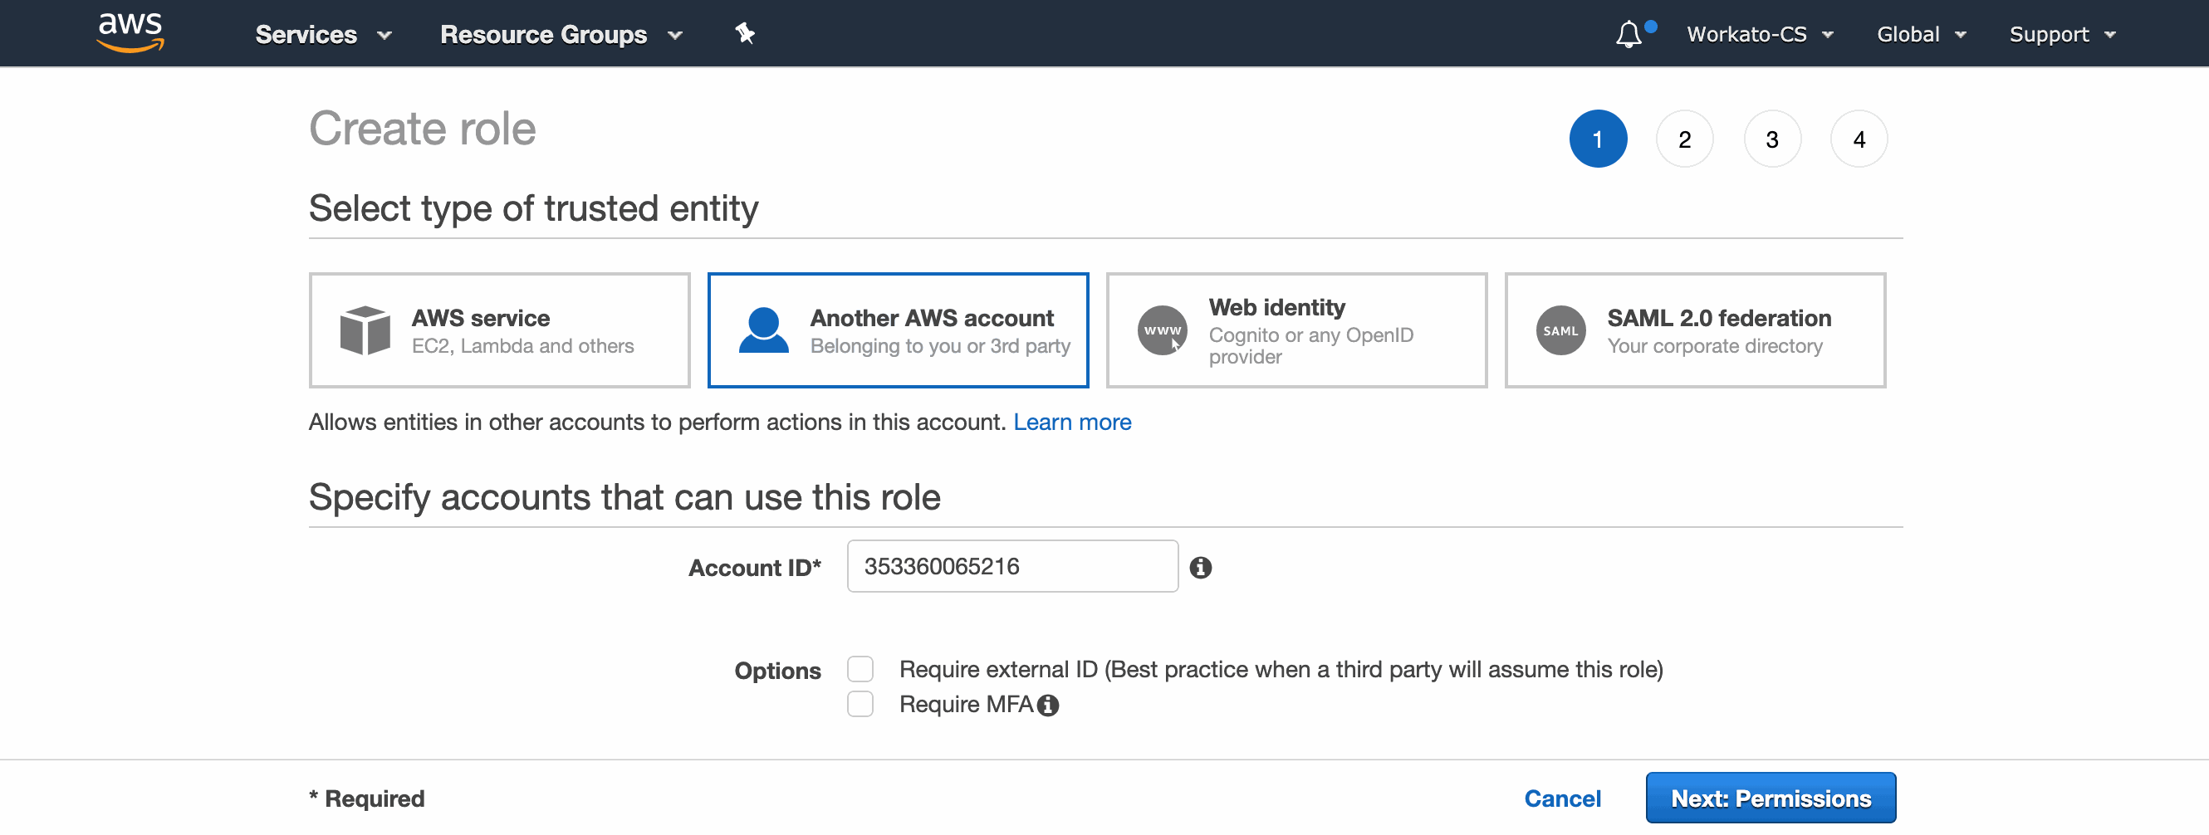
Task: Enable the Require MFA checkbox
Action: pyautogui.click(x=860, y=703)
